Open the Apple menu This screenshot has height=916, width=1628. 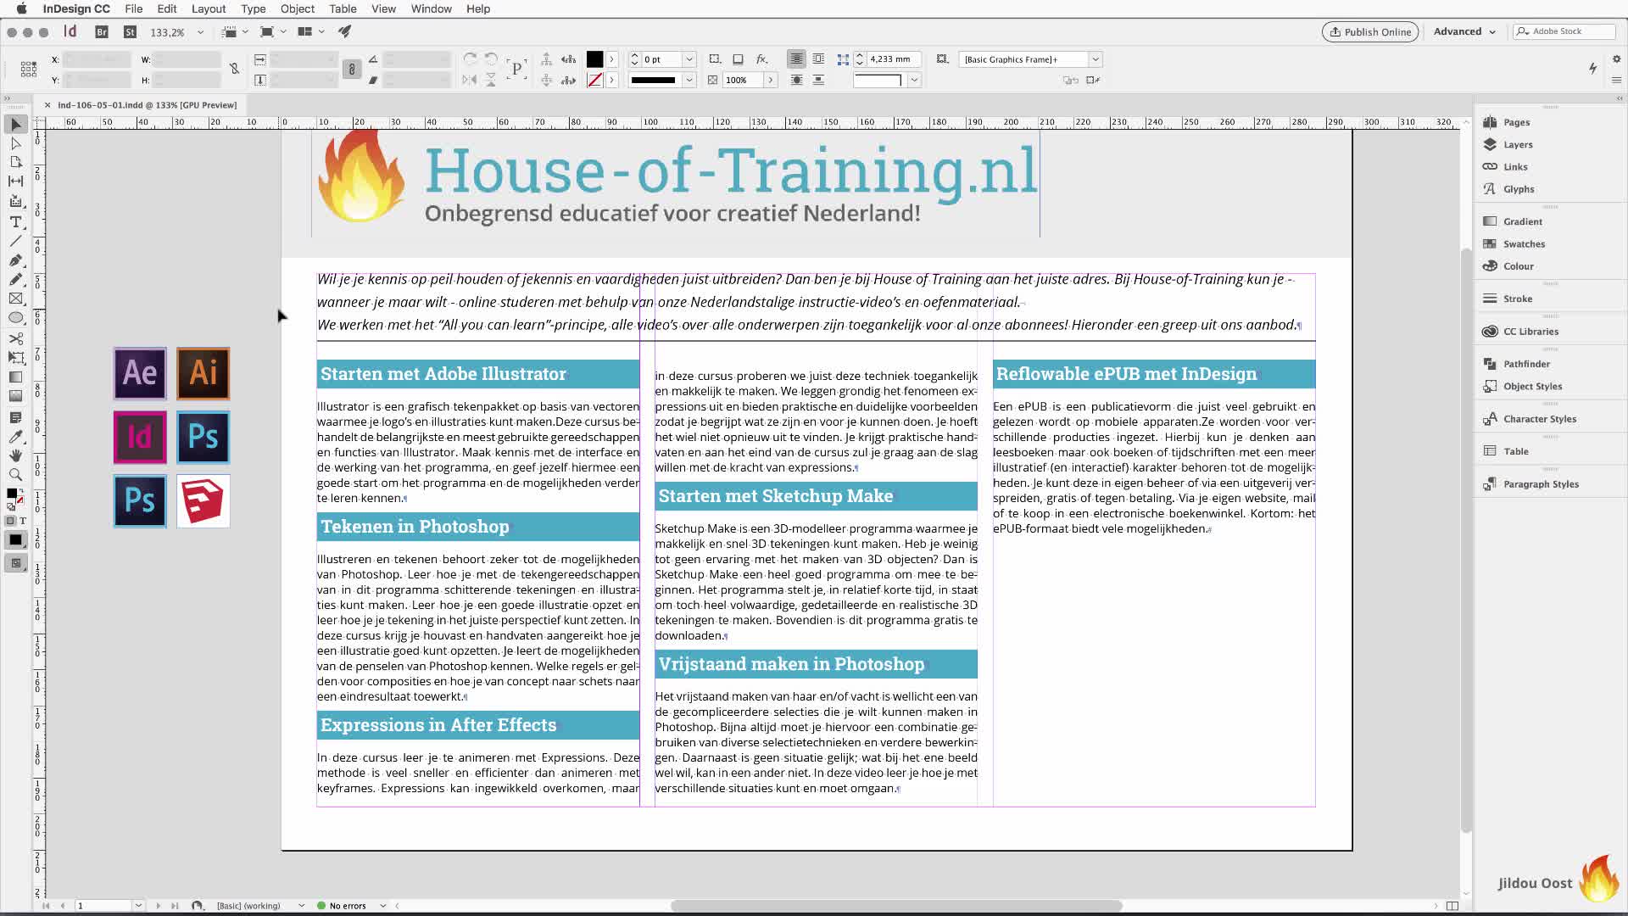[x=21, y=8]
